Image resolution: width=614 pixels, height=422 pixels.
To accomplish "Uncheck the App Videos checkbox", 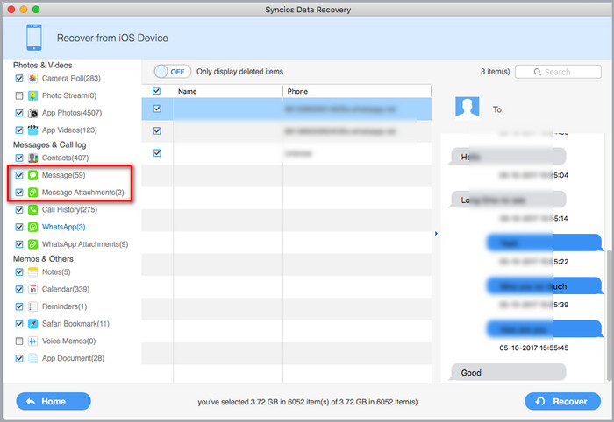I will tap(18, 130).
